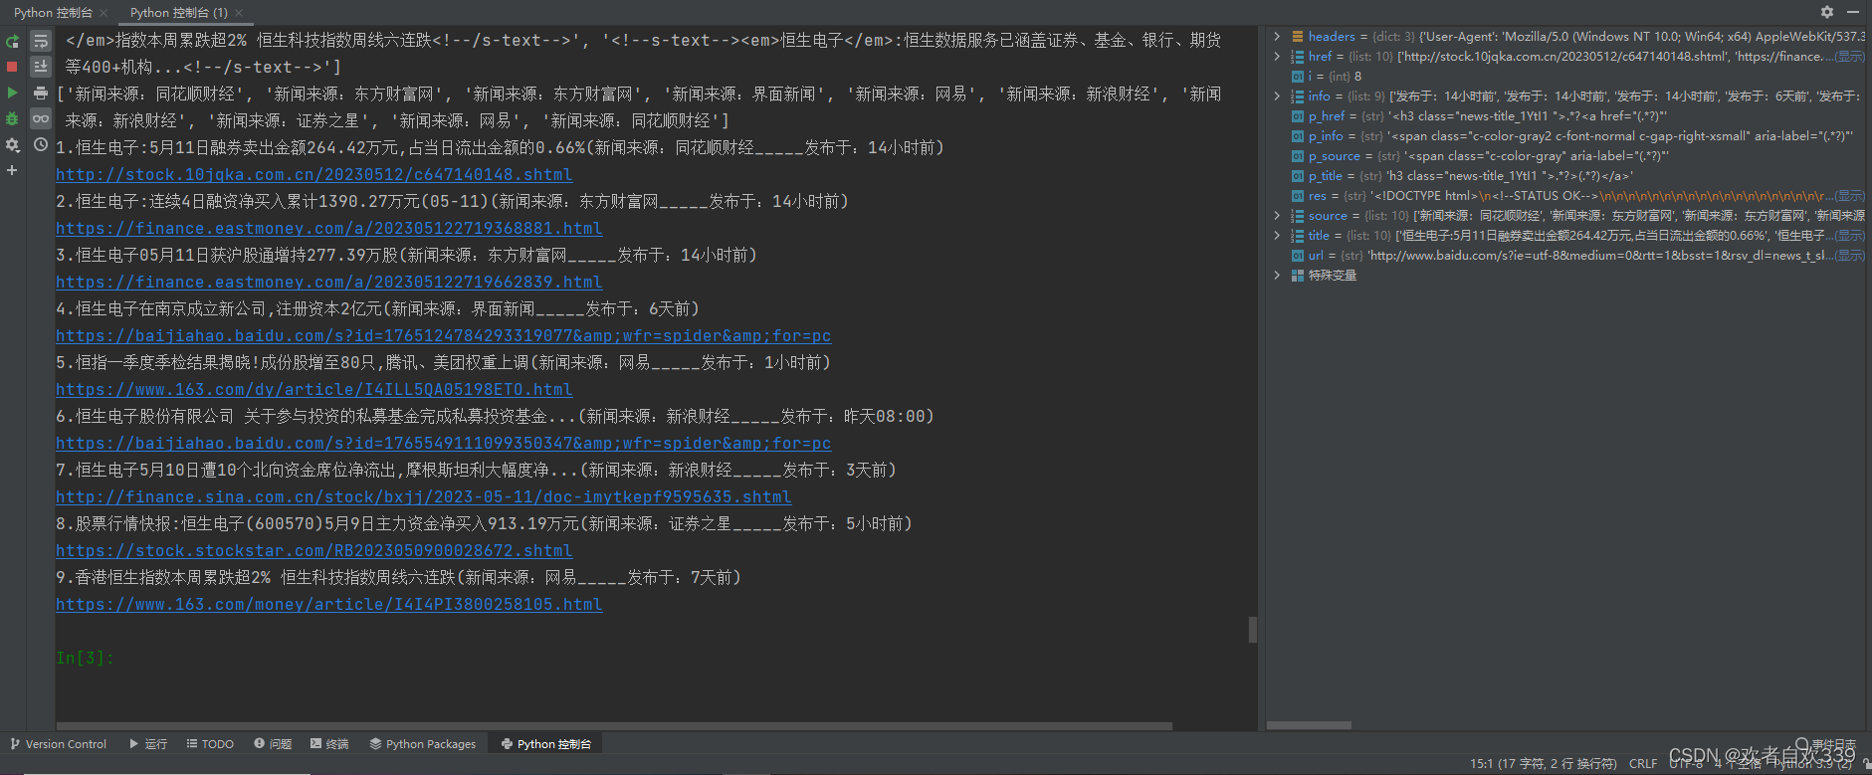Toggle soft-wrap in the console output

click(41, 41)
